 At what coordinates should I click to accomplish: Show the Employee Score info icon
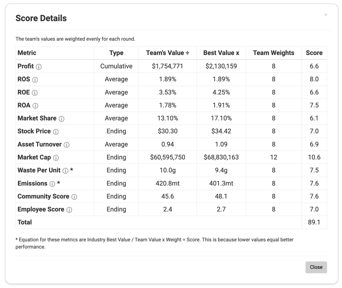[69, 210]
